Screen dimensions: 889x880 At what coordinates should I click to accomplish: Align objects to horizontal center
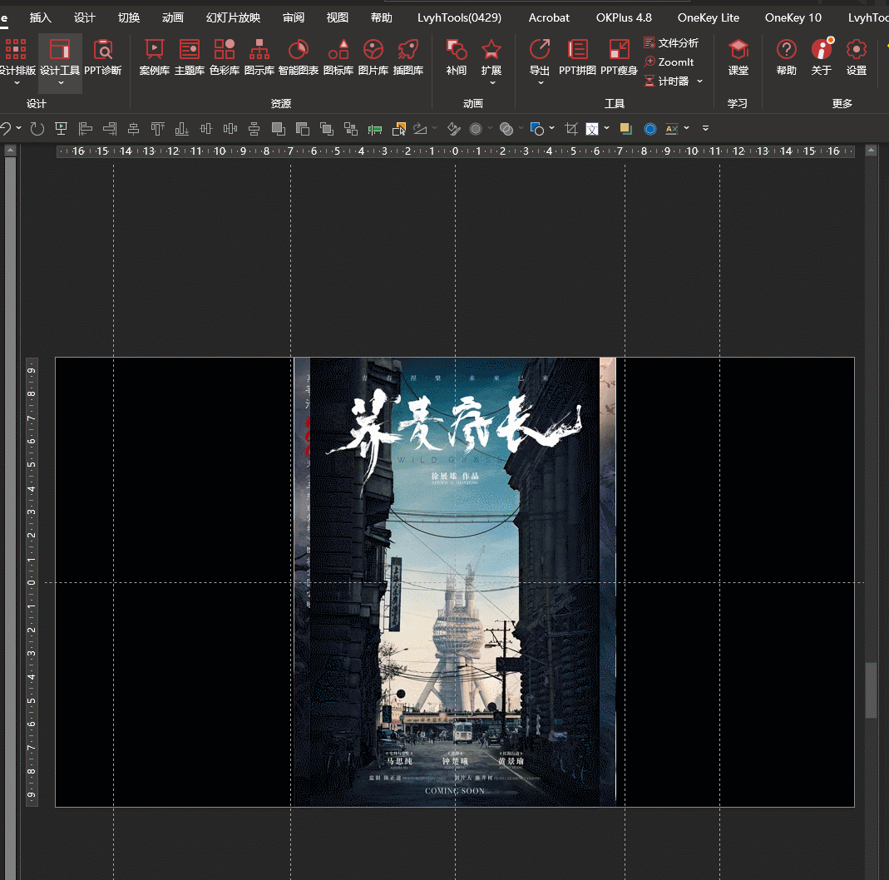point(134,129)
